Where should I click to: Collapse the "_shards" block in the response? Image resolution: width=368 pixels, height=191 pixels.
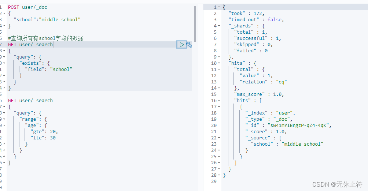tap(219, 26)
